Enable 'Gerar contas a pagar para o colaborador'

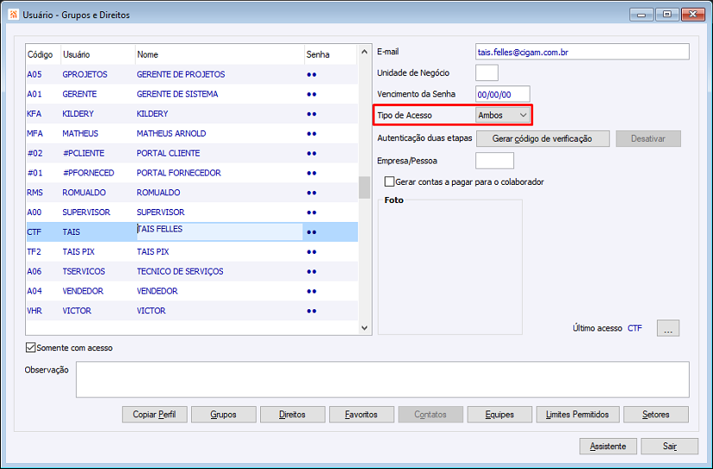point(389,181)
